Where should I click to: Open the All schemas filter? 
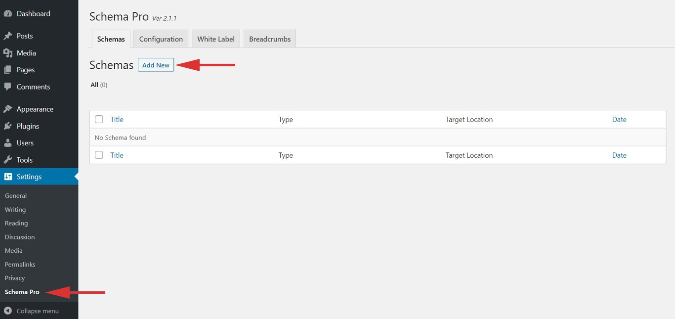tap(94, 85)
